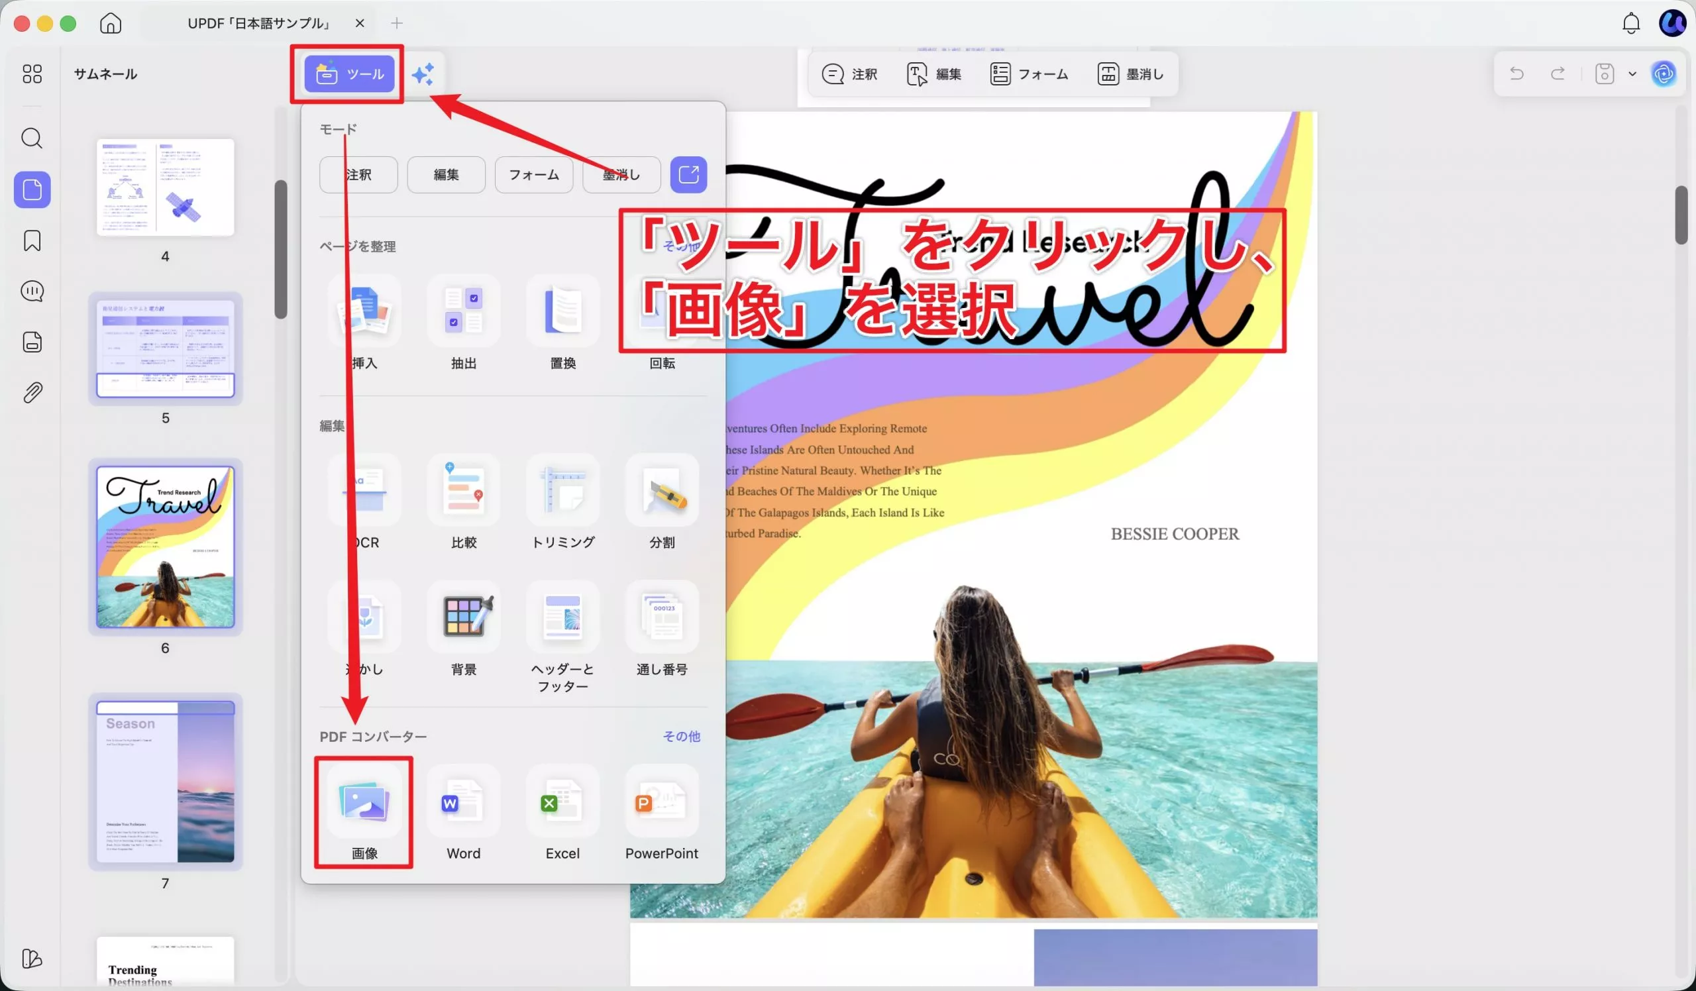Click the 注釈 mode button in panel
Image resolution: width=1696 pixels, height=991 pixels.
(358, 175)
